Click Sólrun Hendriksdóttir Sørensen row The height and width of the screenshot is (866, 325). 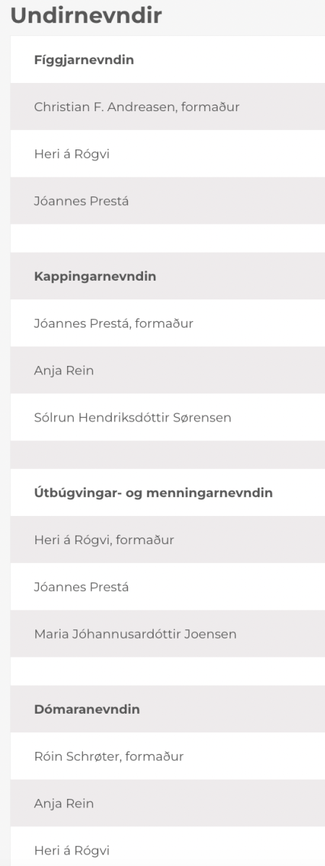[168, 417]
